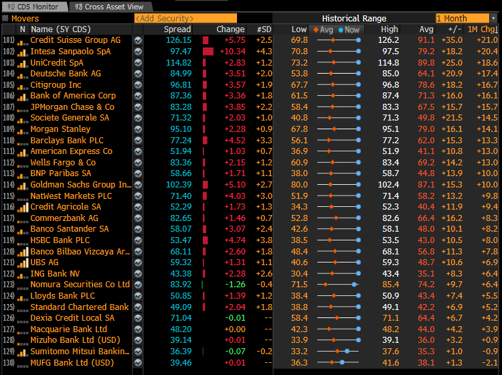Click the +10.34 change value
This screenshot has height=375, width=502.
[233, 52]
